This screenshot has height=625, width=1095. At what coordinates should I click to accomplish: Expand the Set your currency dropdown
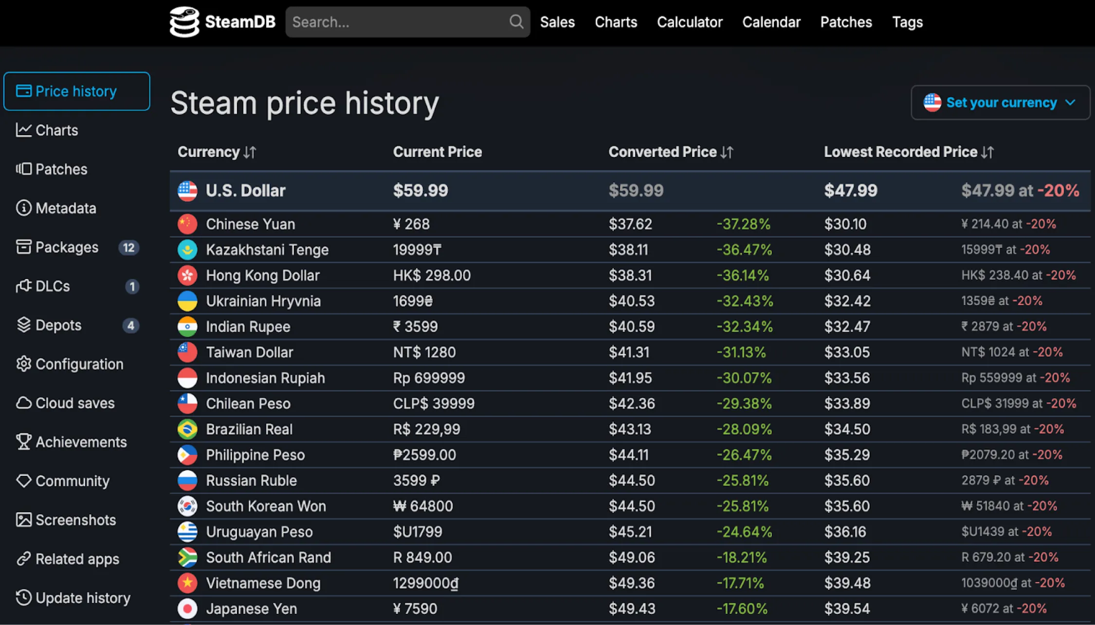tap(1000, 103)
